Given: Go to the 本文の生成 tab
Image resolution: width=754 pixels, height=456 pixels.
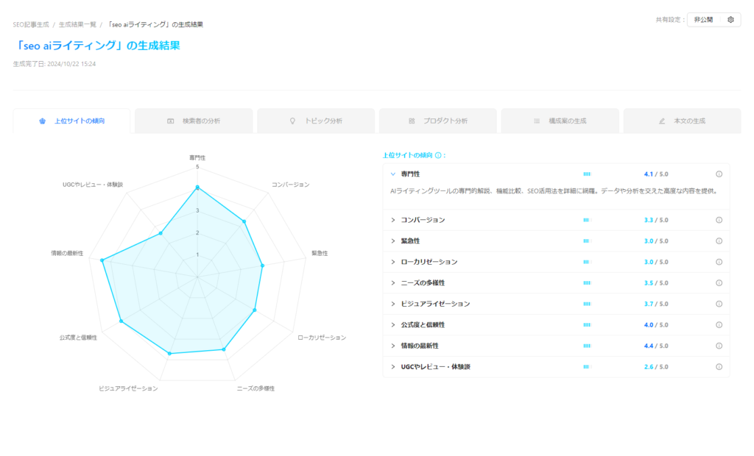Looking at the screenshot, I should pyautogui.click(x=683, y=121).
